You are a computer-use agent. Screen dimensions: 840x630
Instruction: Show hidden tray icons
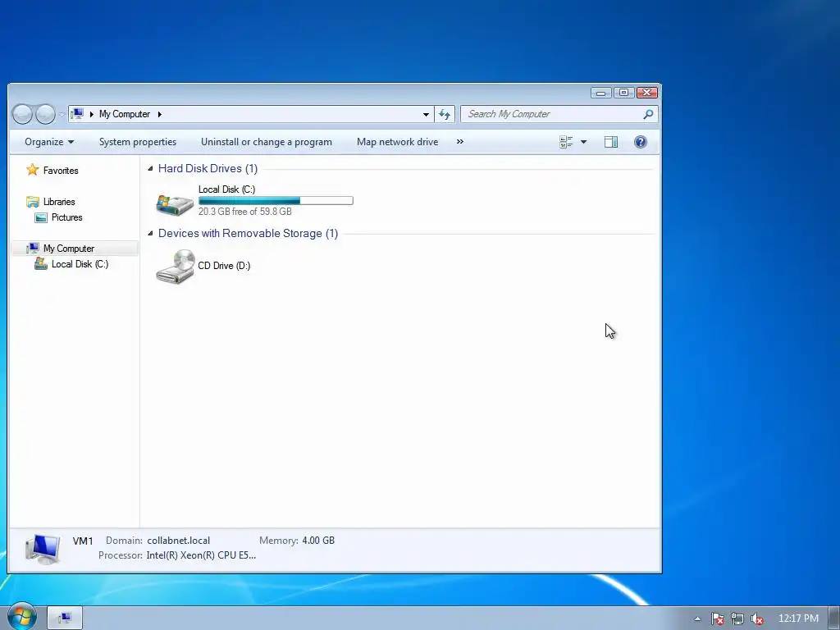pos(697,619)
